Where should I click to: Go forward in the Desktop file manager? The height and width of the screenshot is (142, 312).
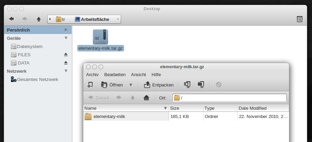(25, 19)
